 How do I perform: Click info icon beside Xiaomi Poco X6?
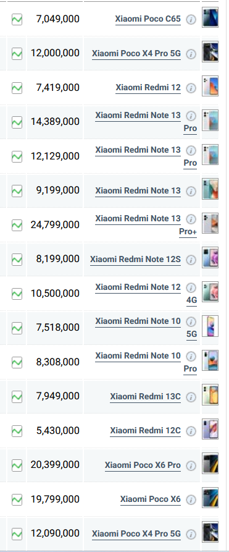(x=191, y=499)
